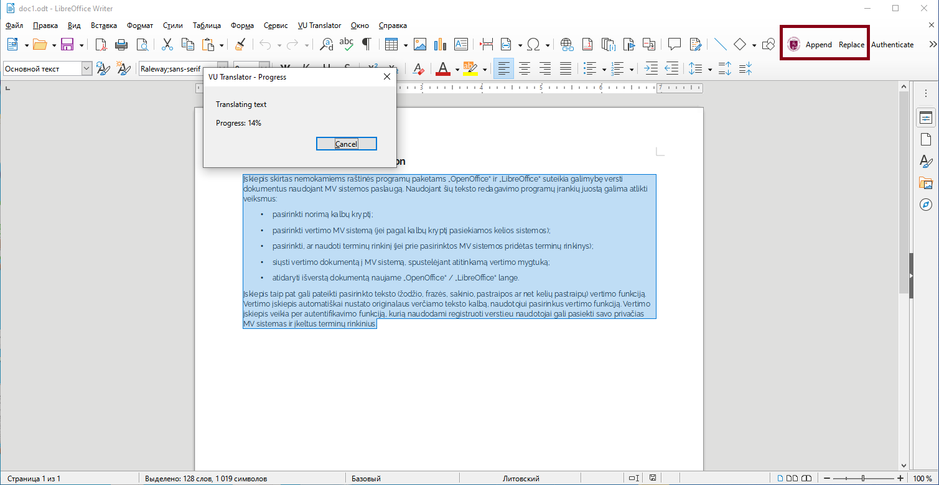Open line spacing dropdown arrow
The width and height of the screenshot is (939, 485).
tap(710, 70)
